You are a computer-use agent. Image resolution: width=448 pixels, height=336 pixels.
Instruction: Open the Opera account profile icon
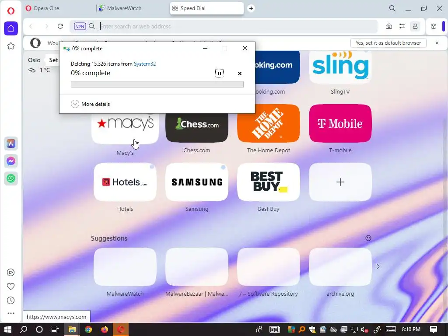415,26
